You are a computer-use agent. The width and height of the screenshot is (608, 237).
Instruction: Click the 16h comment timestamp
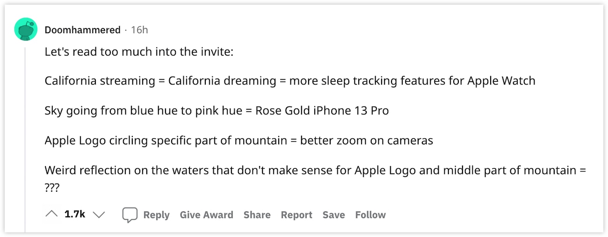(139, 30)
